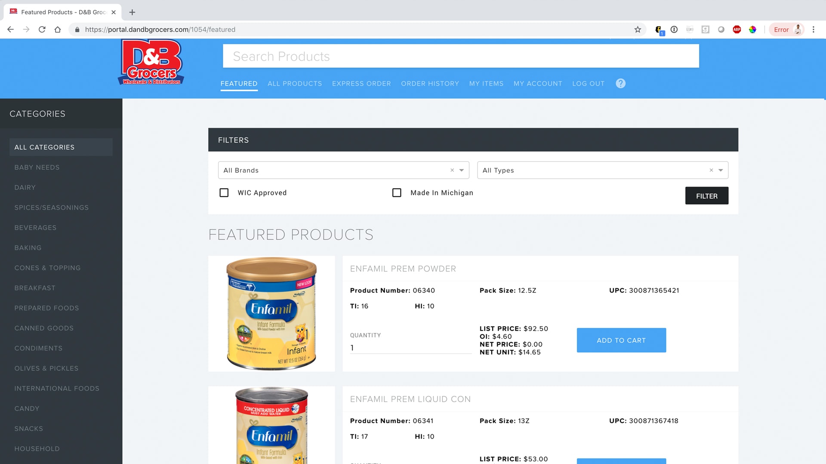Click the Enfamil Prem Powder title
This screenshot has width=826, height=464.
click(403, 269)
